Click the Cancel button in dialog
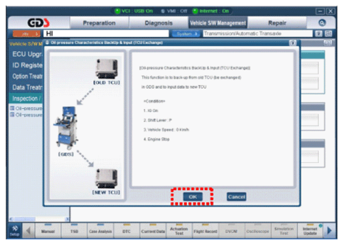 pyautogui.click(x=236, y=197)
